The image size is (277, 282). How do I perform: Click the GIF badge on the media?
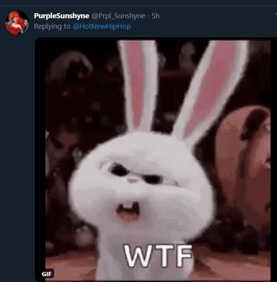[x=46, y=274]
